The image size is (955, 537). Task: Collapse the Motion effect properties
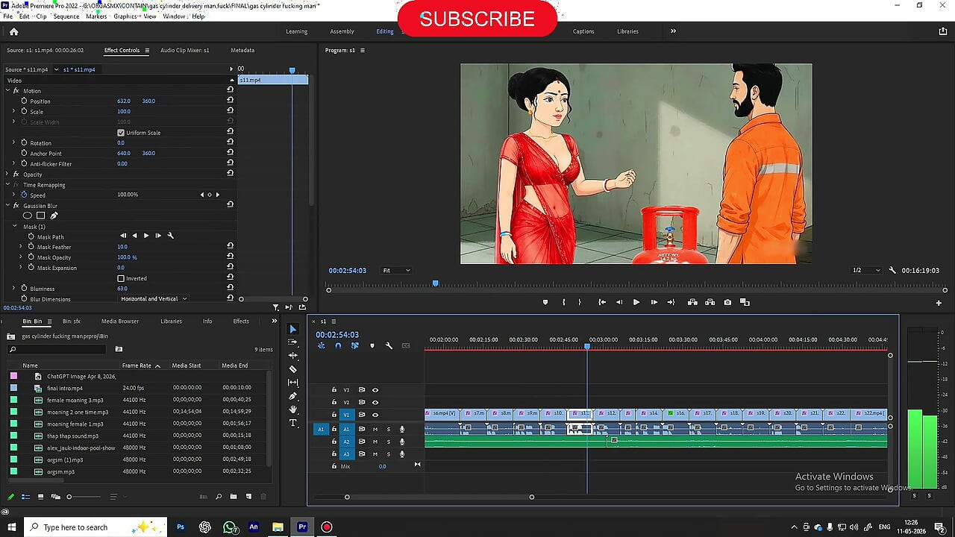click(x=7, y=90)
